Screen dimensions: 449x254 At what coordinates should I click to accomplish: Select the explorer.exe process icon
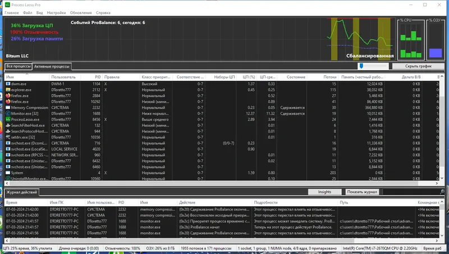[x=8, y=90]
